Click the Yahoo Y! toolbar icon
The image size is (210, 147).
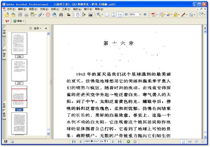pos(7,21)
